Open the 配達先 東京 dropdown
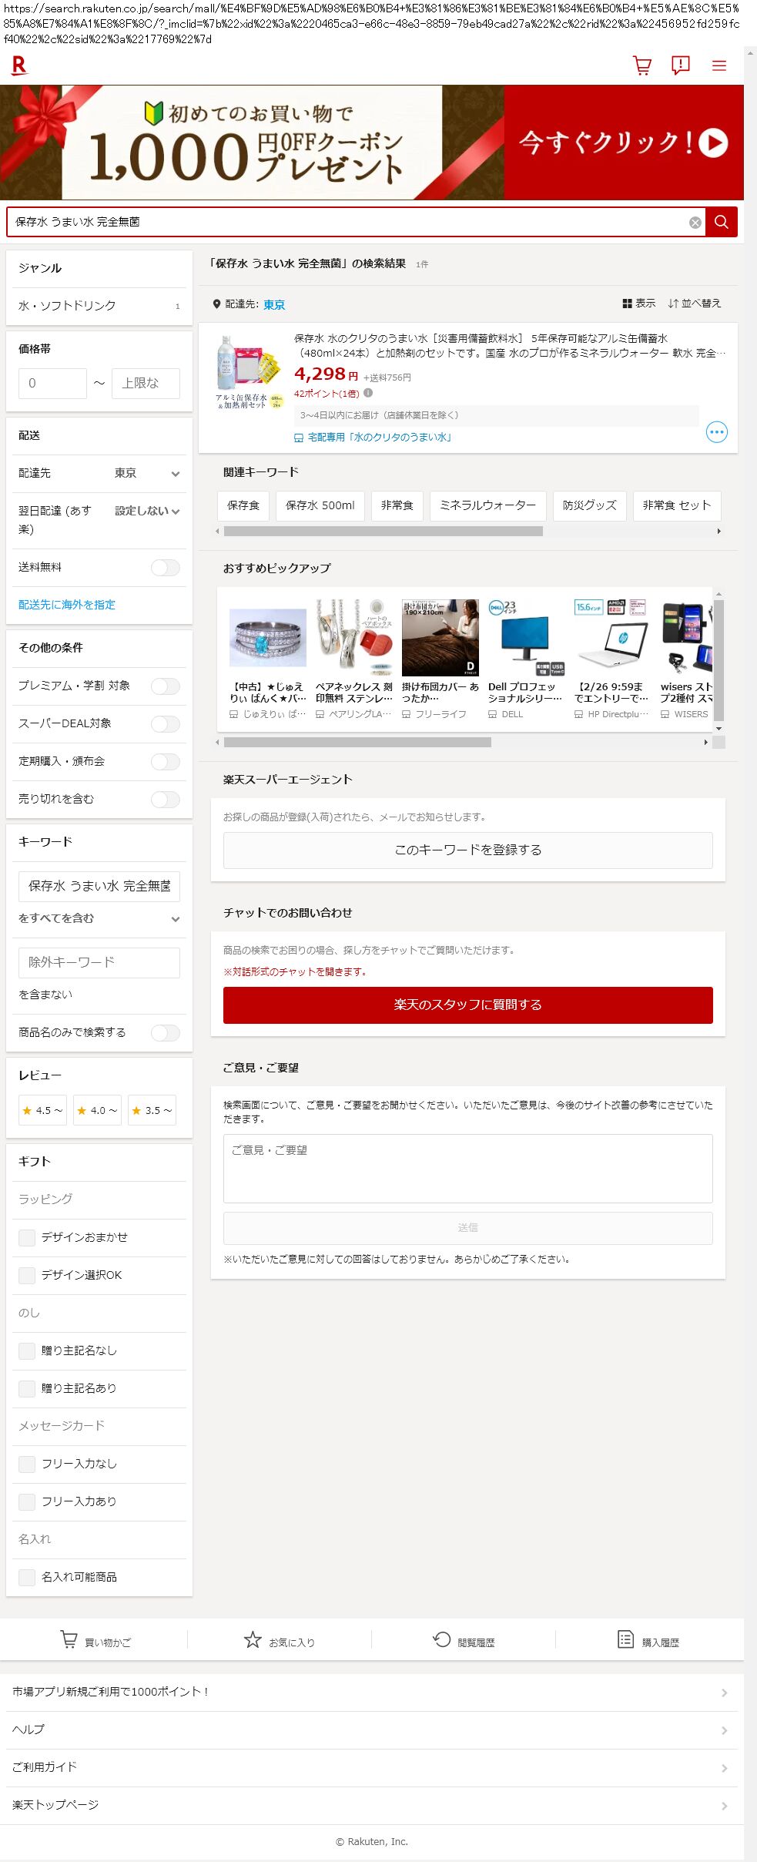 (147, 473)
